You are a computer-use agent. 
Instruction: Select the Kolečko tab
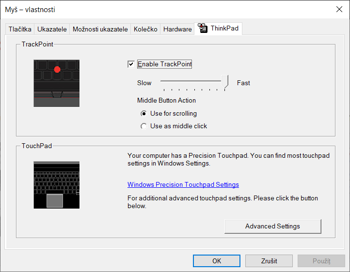coord(145,29)
